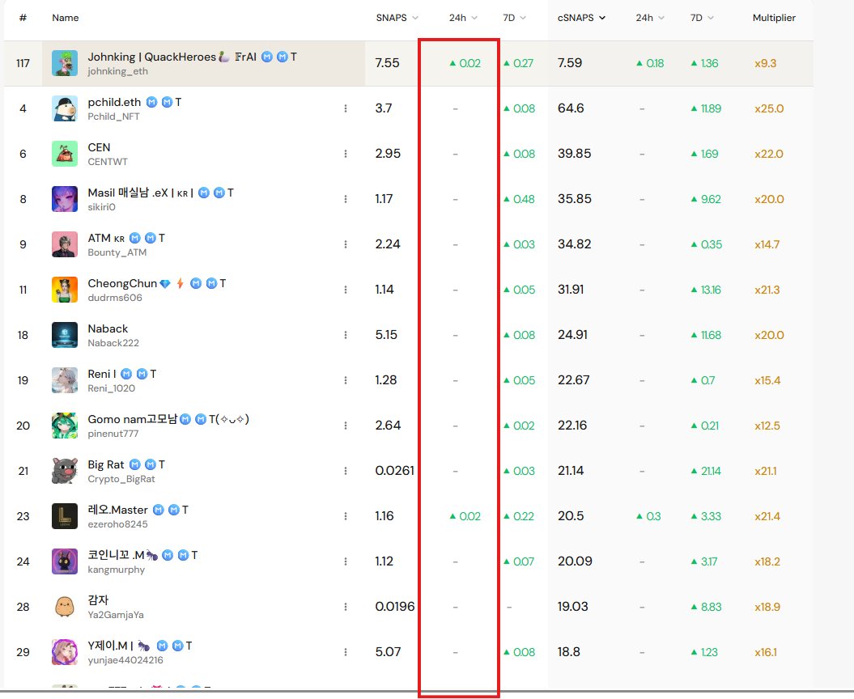854x699 pixels.
Task: Click the Name column header
Action: coord(66,18)
